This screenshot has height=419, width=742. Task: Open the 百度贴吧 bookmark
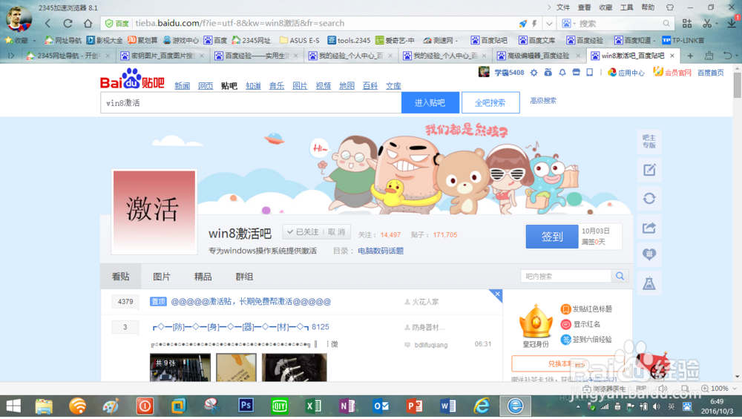[489, 41]
